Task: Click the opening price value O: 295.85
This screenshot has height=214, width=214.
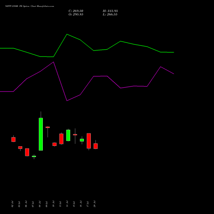Action: point(76,15)
